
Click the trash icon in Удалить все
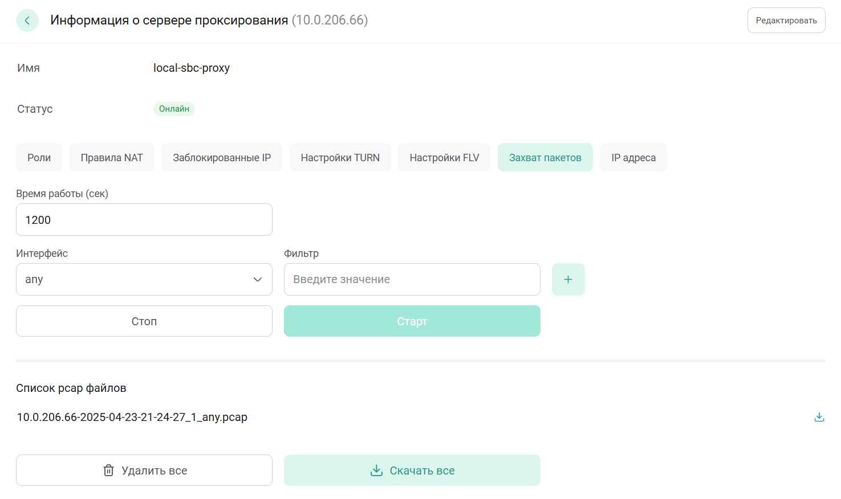[108, 471]
